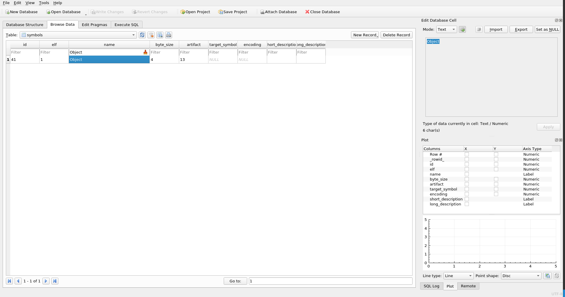This screenshot has width=565, height=297.
Task: Click the cell editor text area with Object
Action: coord(491,77)
